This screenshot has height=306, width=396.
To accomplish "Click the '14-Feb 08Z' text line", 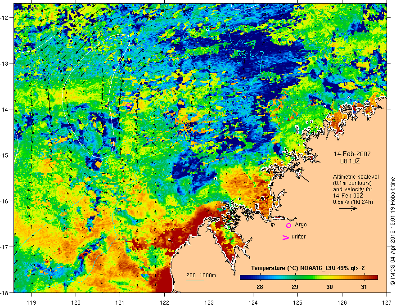I will [x=347, y=196].
